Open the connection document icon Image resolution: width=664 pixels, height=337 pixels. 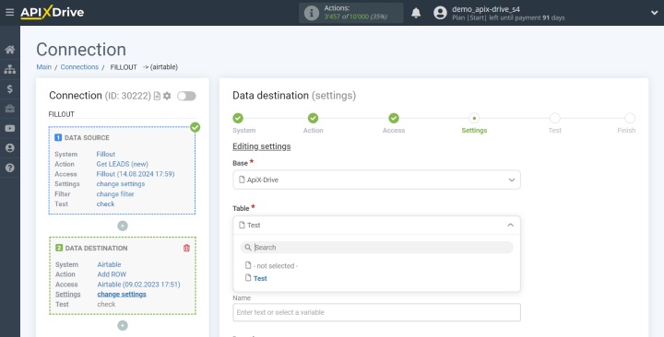(x=157, y=96)
